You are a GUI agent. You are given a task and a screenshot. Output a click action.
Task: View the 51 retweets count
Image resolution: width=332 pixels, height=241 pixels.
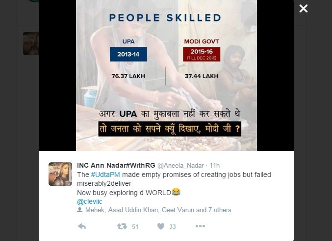point(135,227)
